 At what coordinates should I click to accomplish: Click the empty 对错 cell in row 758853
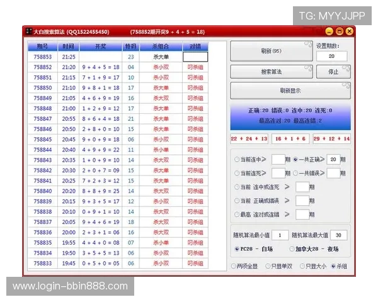pyautogui.click(x=195, y=57)
